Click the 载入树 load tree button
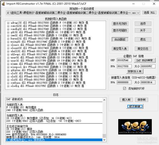Screen dimensions: 159x145 tap(126, 100)
